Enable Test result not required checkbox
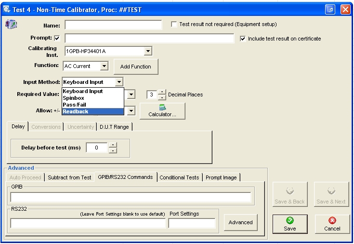The height and width of the screenshot is (244, 354). [174, 24]
